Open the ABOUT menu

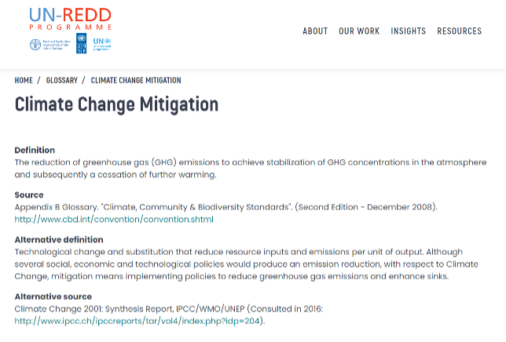pyautogui.click(x=315, y=31)
